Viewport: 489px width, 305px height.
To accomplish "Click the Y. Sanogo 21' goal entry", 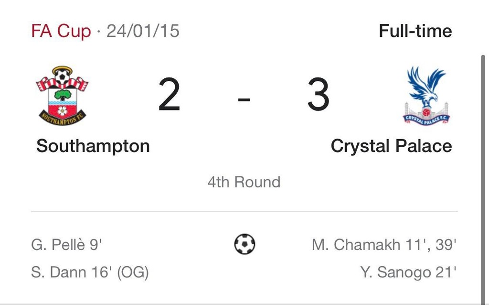I will pyautogui.click(x=408, y=272).
